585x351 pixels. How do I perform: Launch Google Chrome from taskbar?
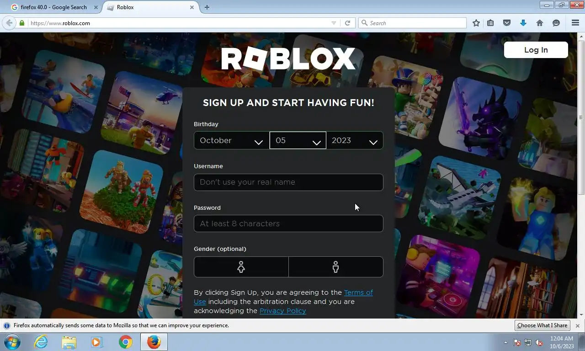click(x=125, y=342)
